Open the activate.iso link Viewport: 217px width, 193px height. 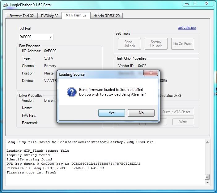pyautogui.click(x=187, y=28)
